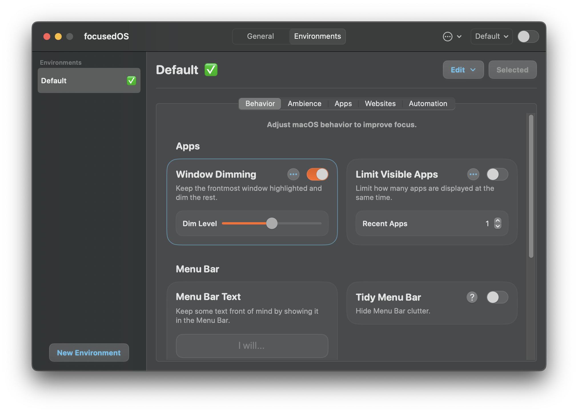
Task: Open the Default environment selector dropdown
Action: (x=491, y=37)
